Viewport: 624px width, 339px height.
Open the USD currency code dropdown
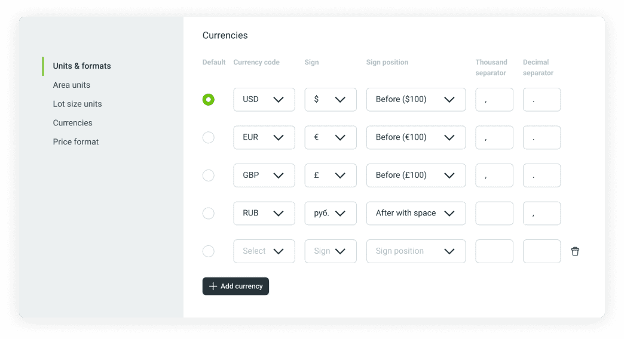(264, 100)
